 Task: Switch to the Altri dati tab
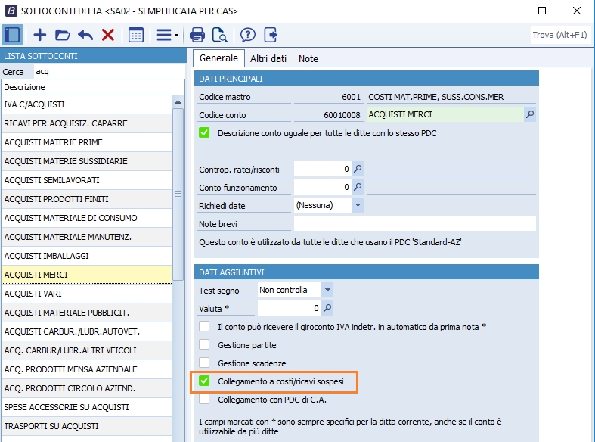pyautogui.click(x=268, y=58)
